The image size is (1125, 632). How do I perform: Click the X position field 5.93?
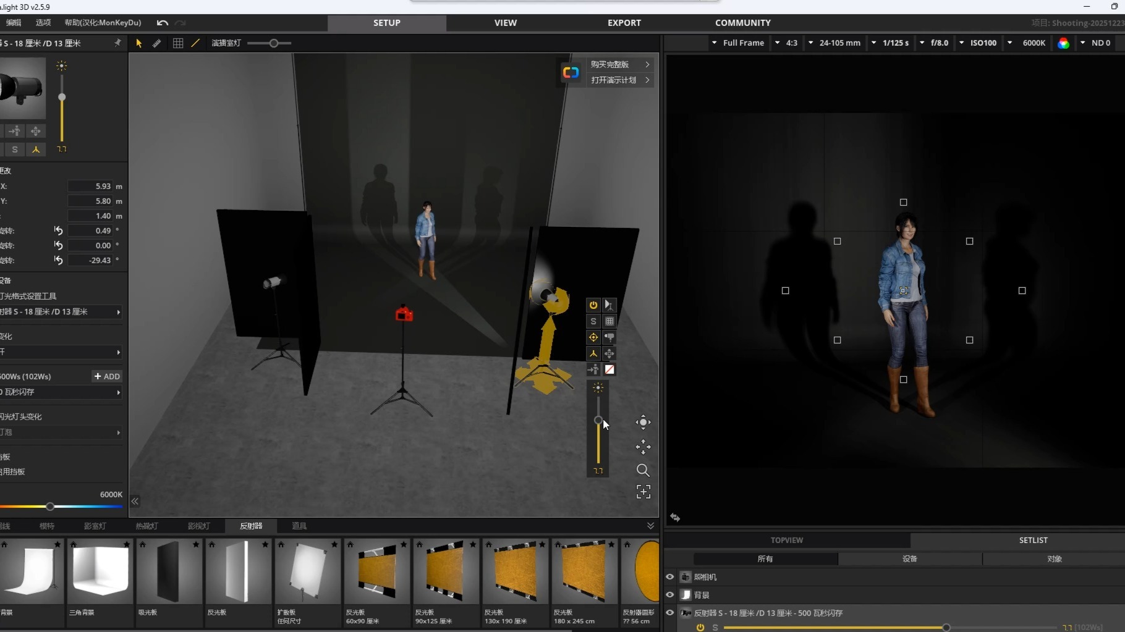(90, 186)
